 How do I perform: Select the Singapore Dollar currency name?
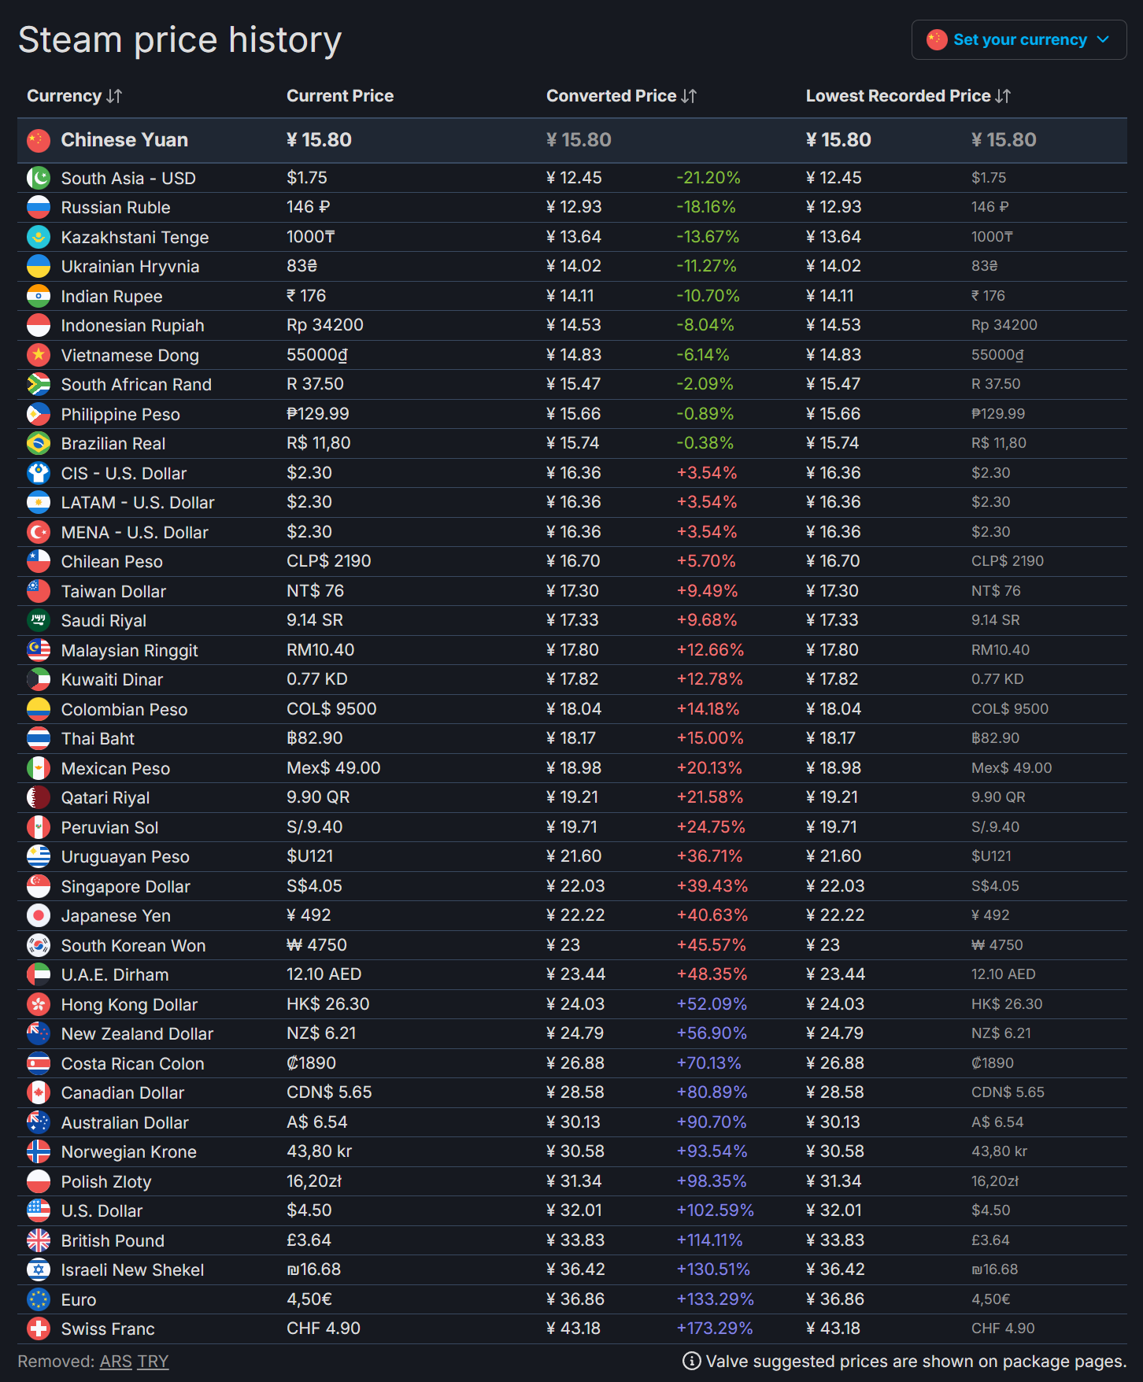[126, 887]
